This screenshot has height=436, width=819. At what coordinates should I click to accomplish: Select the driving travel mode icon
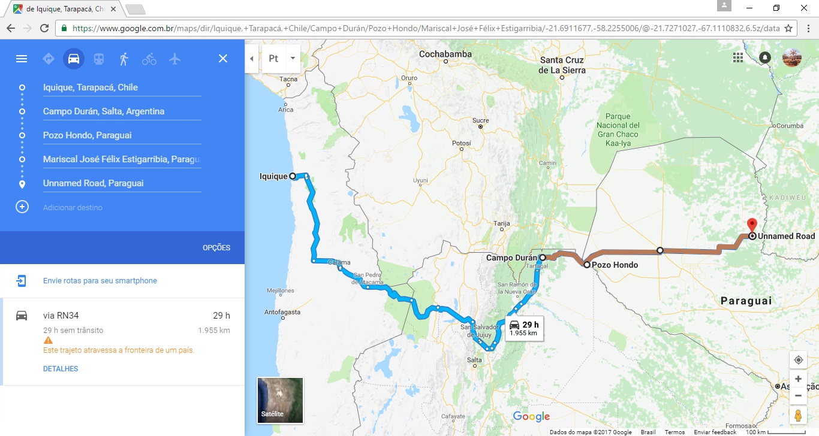[x=74, y=59]
